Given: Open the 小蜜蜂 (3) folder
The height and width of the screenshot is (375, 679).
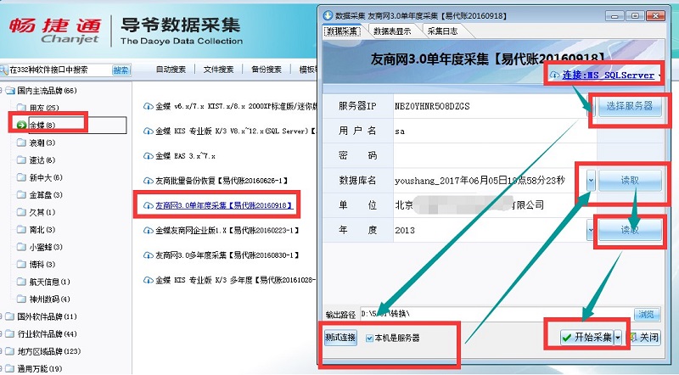Looking at the screenshot, I should tap(46, 247).
